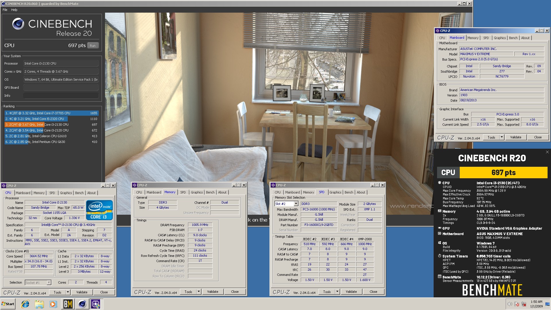Click the Cinebench Info field

pyautogui.click(x=61, y=96)
